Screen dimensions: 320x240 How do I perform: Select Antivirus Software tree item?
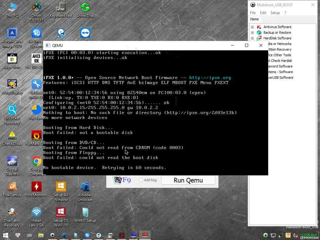[277, 27]
